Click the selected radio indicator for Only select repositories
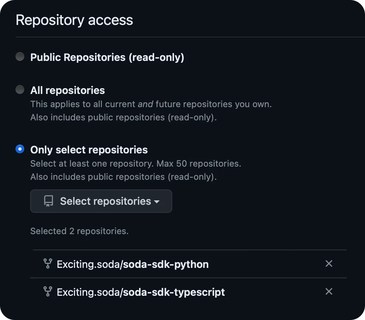 20,149
